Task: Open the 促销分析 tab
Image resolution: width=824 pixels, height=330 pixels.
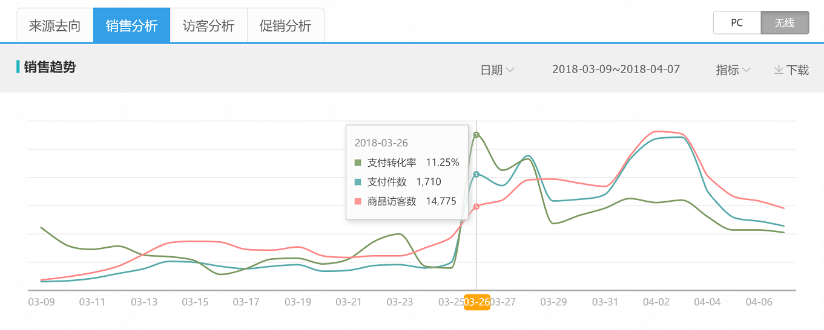Action: coord(285,26)
